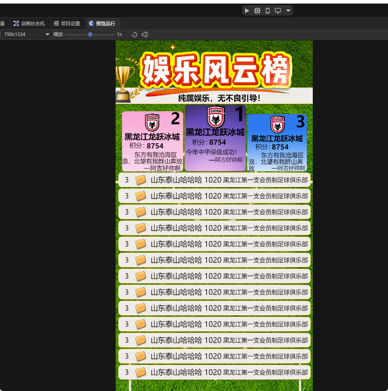Open the 750x1334 resolution dropdown
Viewport: 388px width, 391px height.
[26, 34]
